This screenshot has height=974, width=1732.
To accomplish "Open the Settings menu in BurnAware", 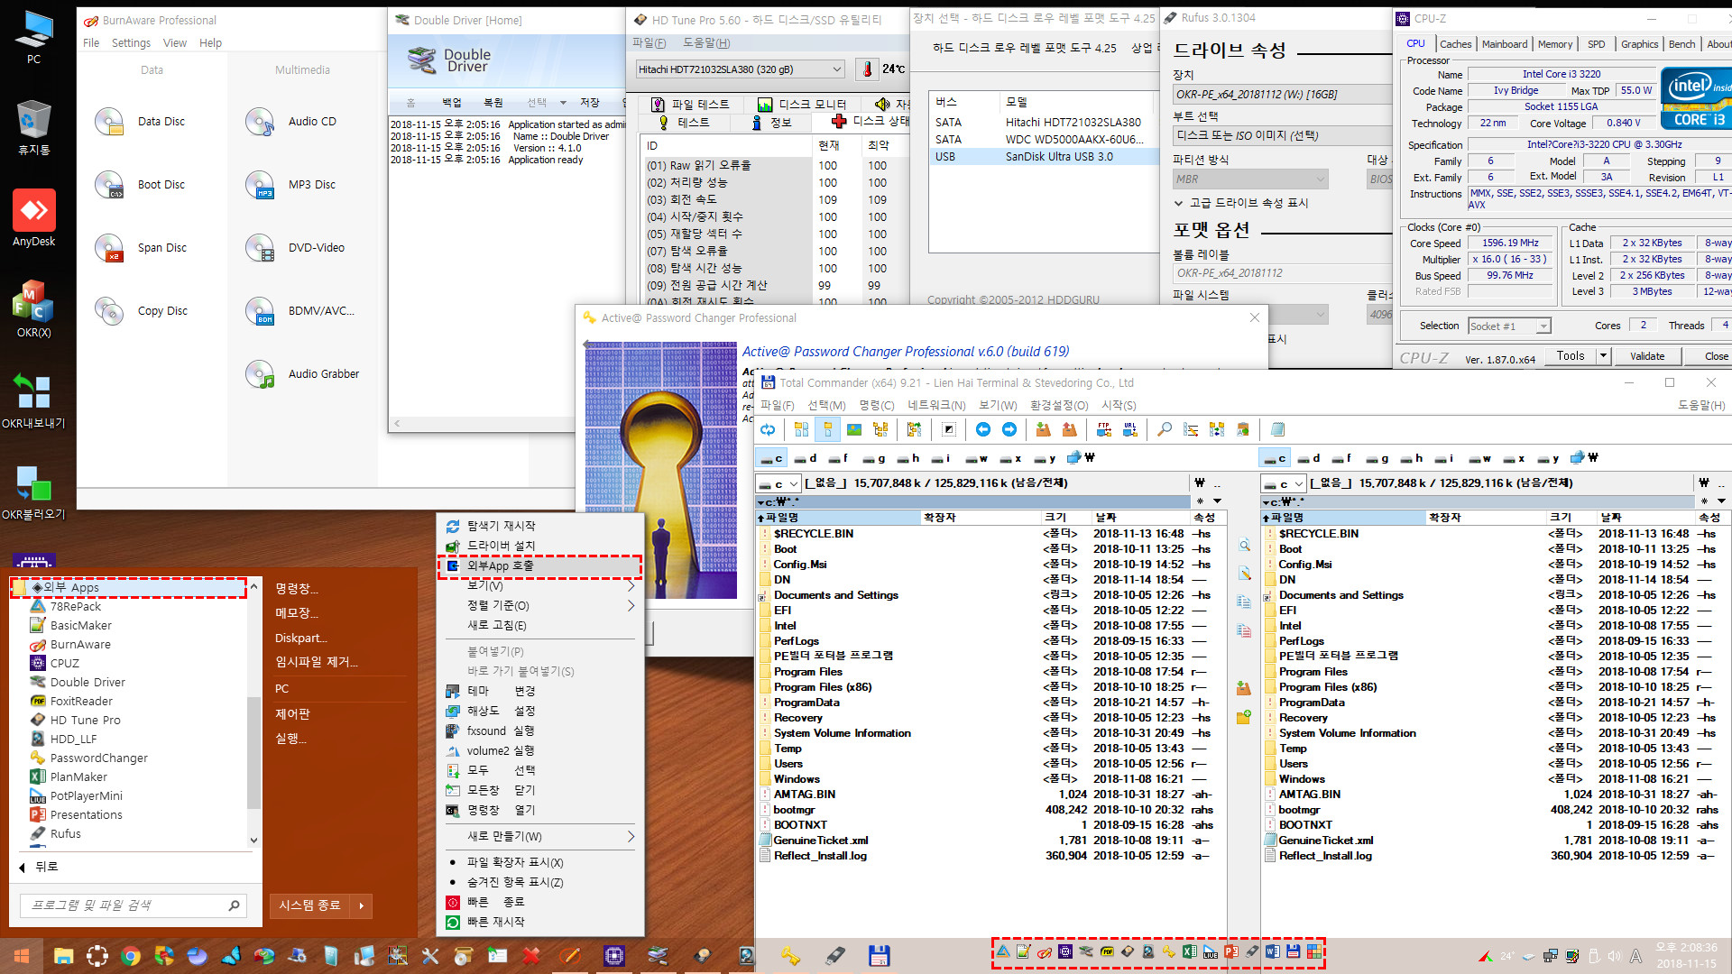I will pos(131,42).
